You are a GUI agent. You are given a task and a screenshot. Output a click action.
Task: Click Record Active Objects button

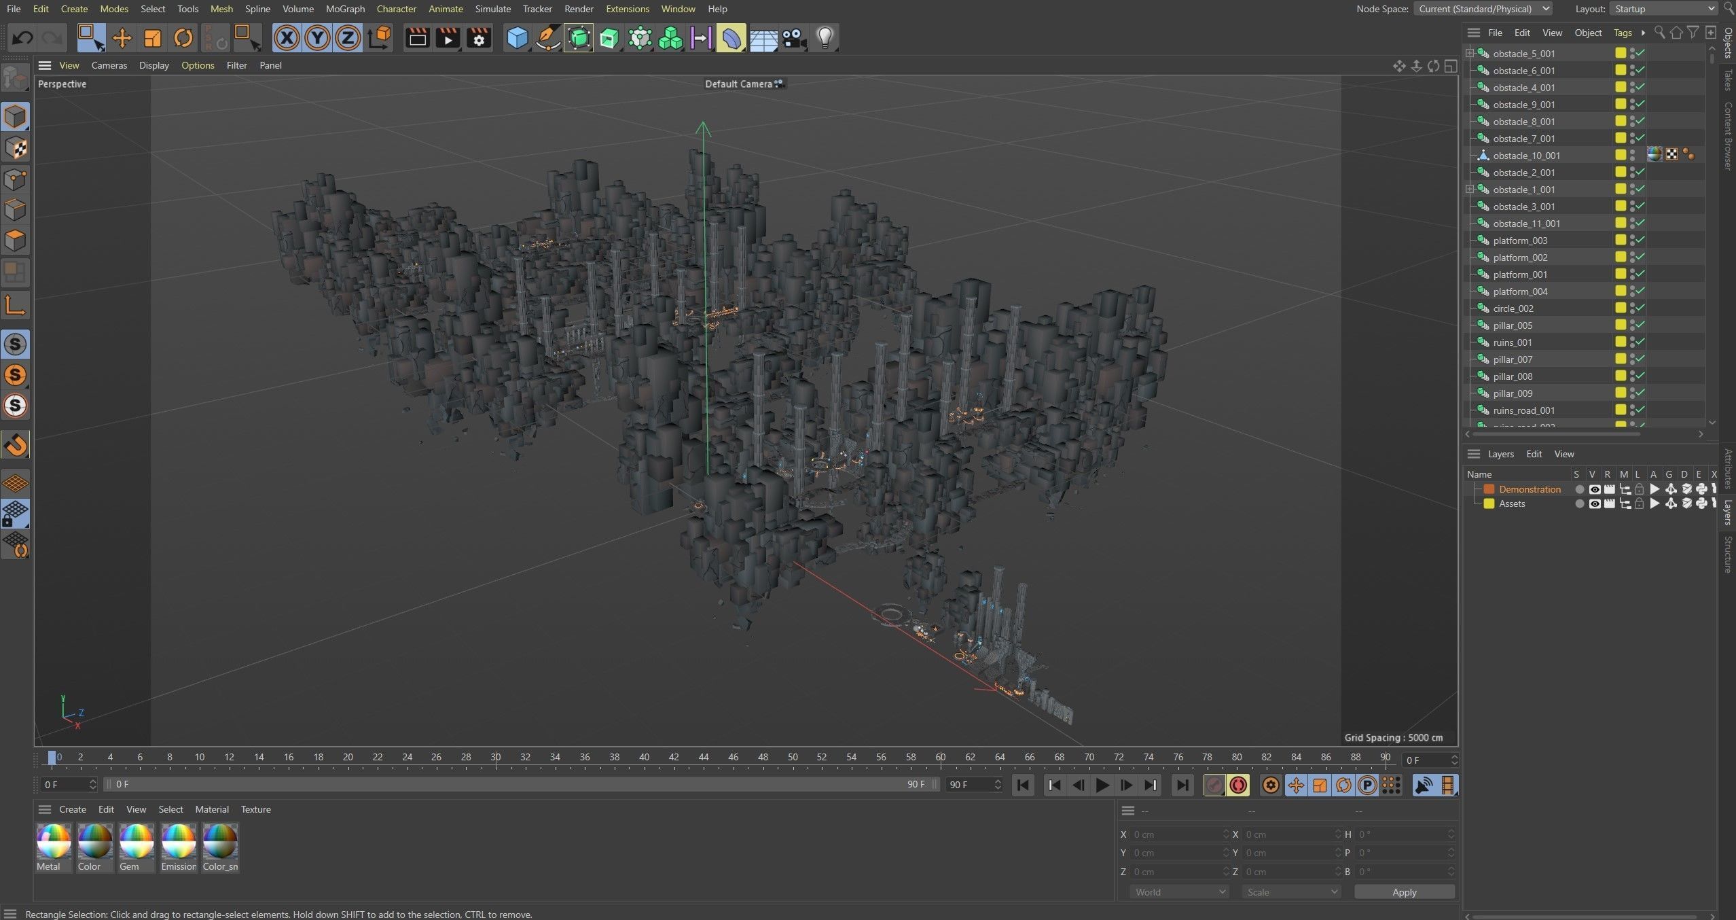(1214, 785)
